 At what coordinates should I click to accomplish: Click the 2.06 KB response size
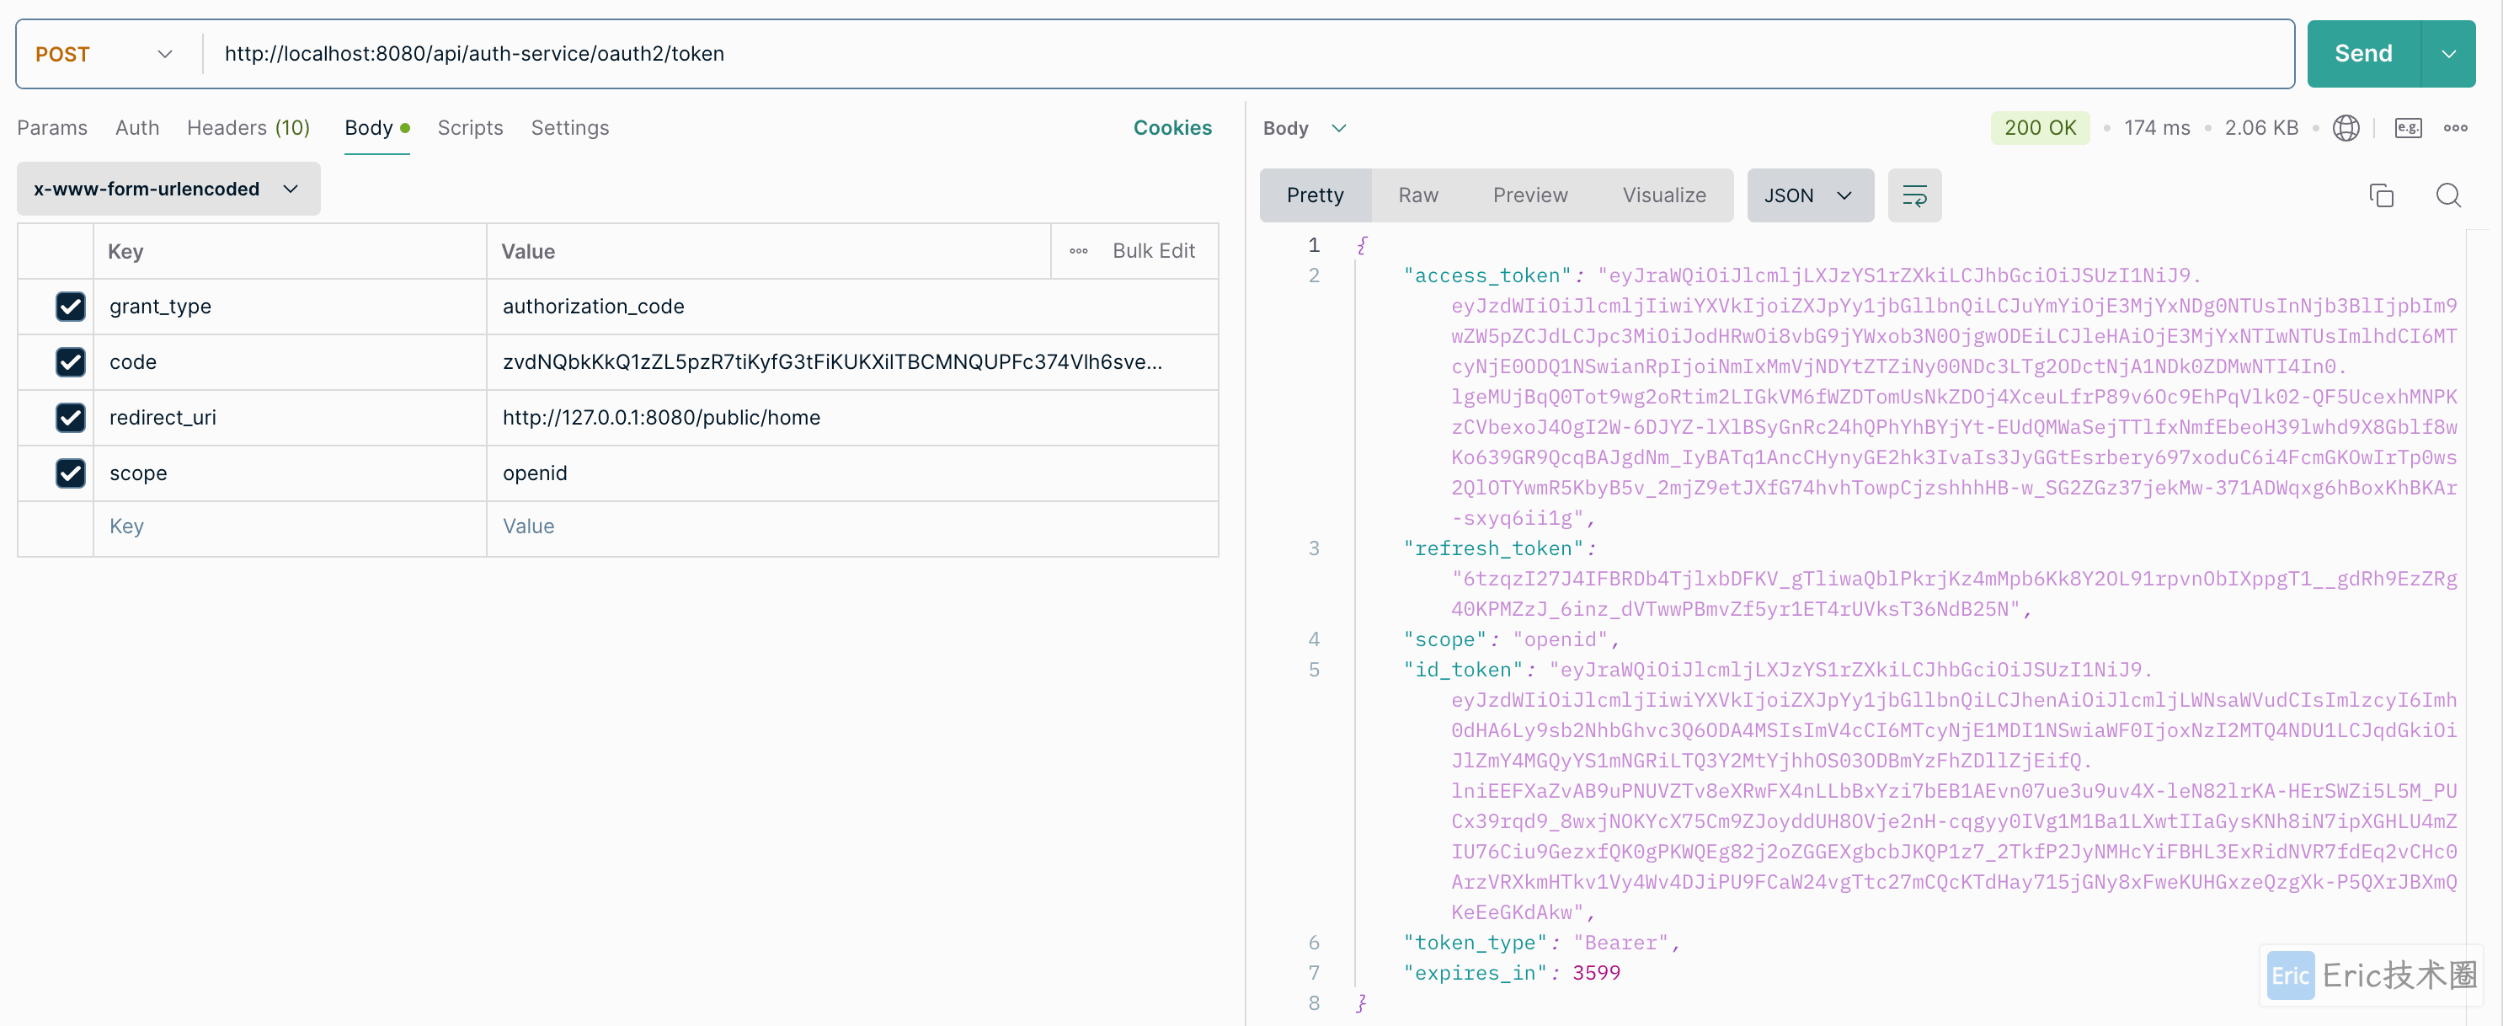(x=2260, y=128)
